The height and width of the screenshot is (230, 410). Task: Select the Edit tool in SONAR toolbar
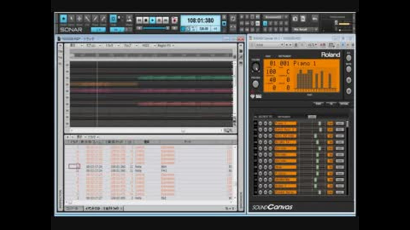[87, 19]
